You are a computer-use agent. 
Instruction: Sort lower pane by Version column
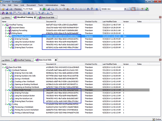[x=130, y=64]
